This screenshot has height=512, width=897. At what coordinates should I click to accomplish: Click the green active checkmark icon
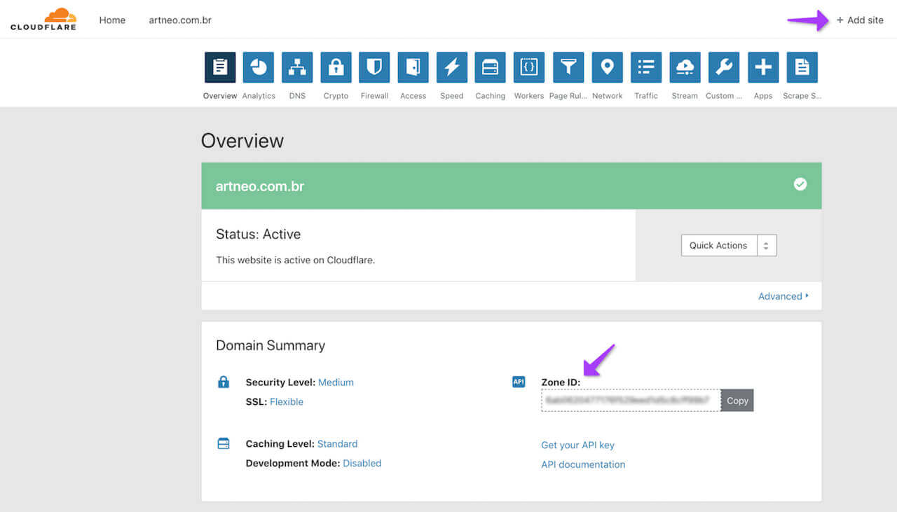pos(800,184)
